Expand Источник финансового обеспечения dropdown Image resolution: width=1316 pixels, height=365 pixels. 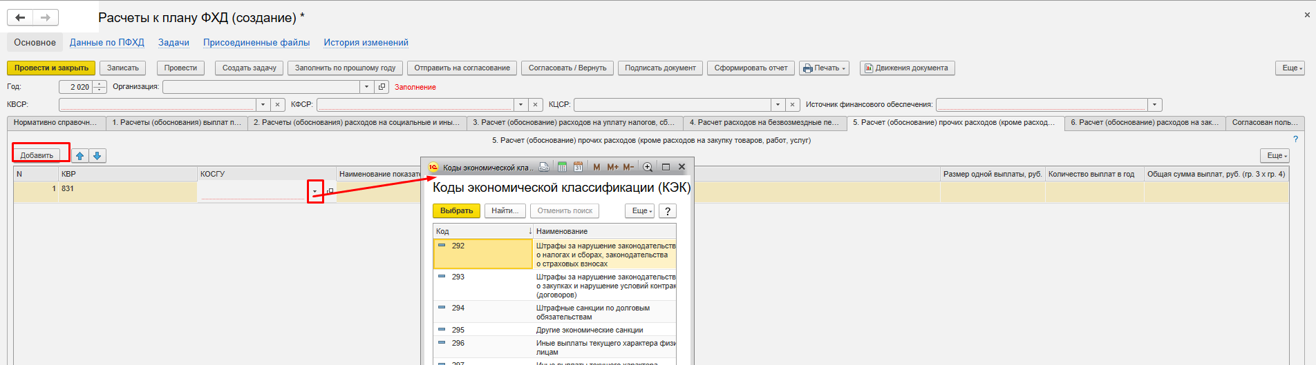coord(1155,105)
